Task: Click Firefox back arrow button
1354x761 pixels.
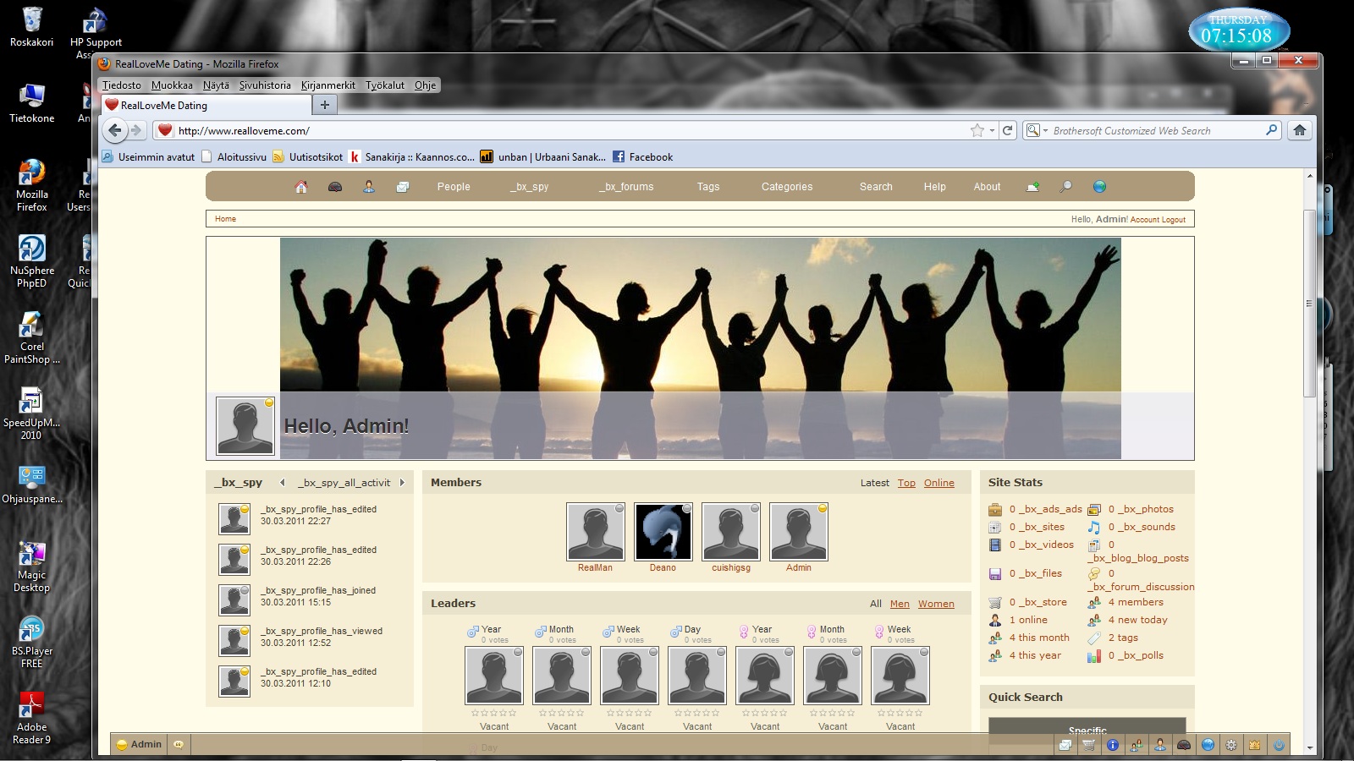Action: [115, 130]
